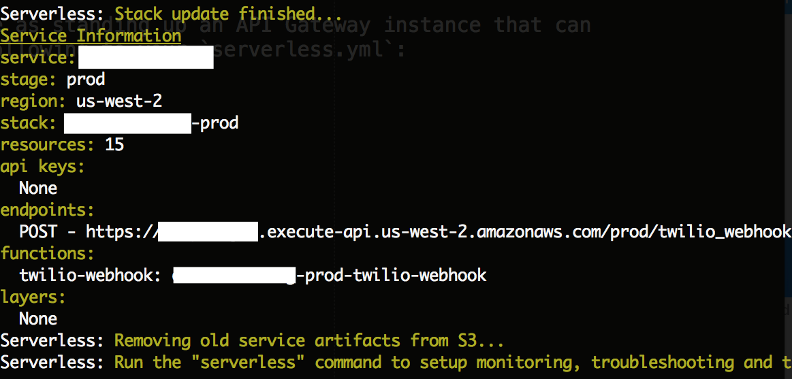Viewport: 792px width, 379px height.
Task: Click 'None' under api keys
Action: [38, 188]
